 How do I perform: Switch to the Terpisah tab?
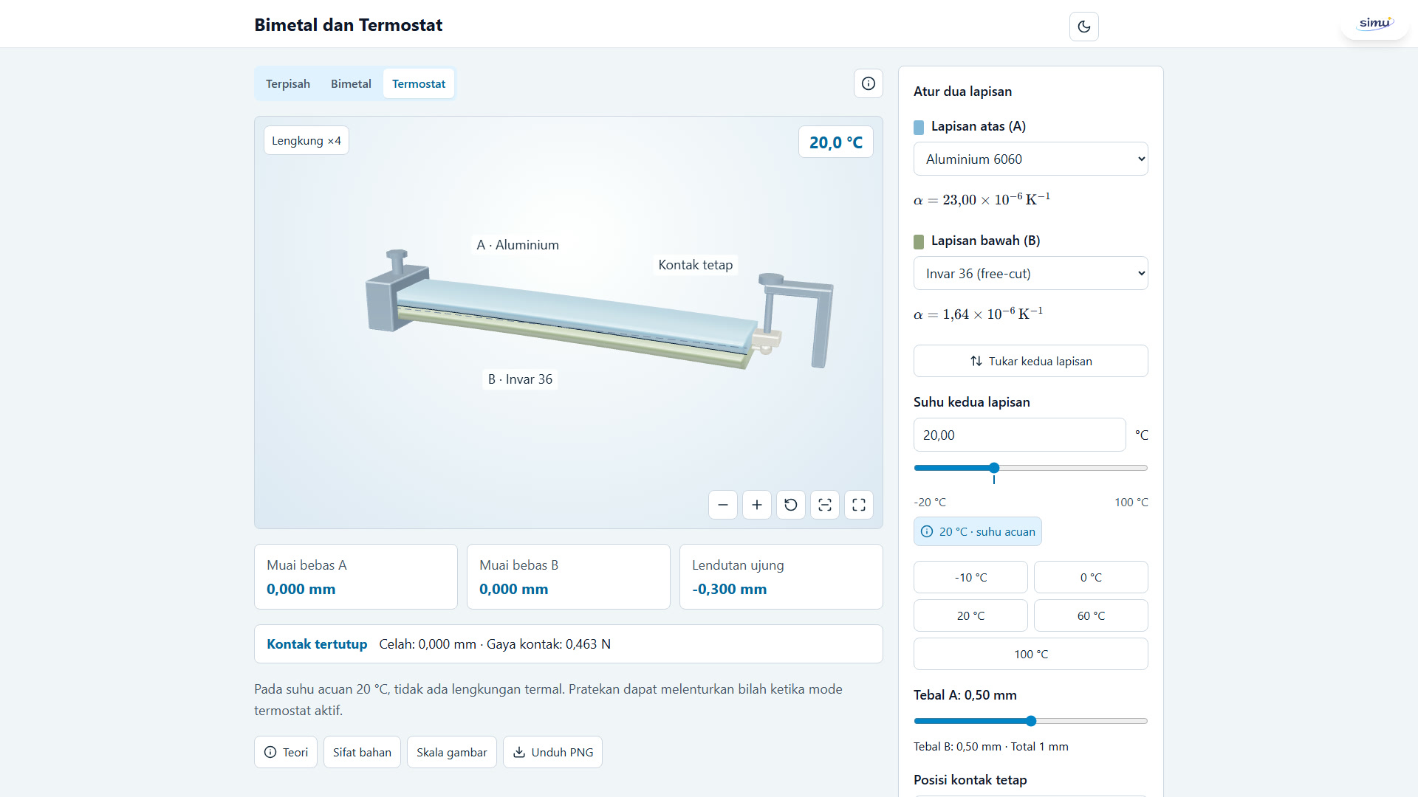(288, 83)
